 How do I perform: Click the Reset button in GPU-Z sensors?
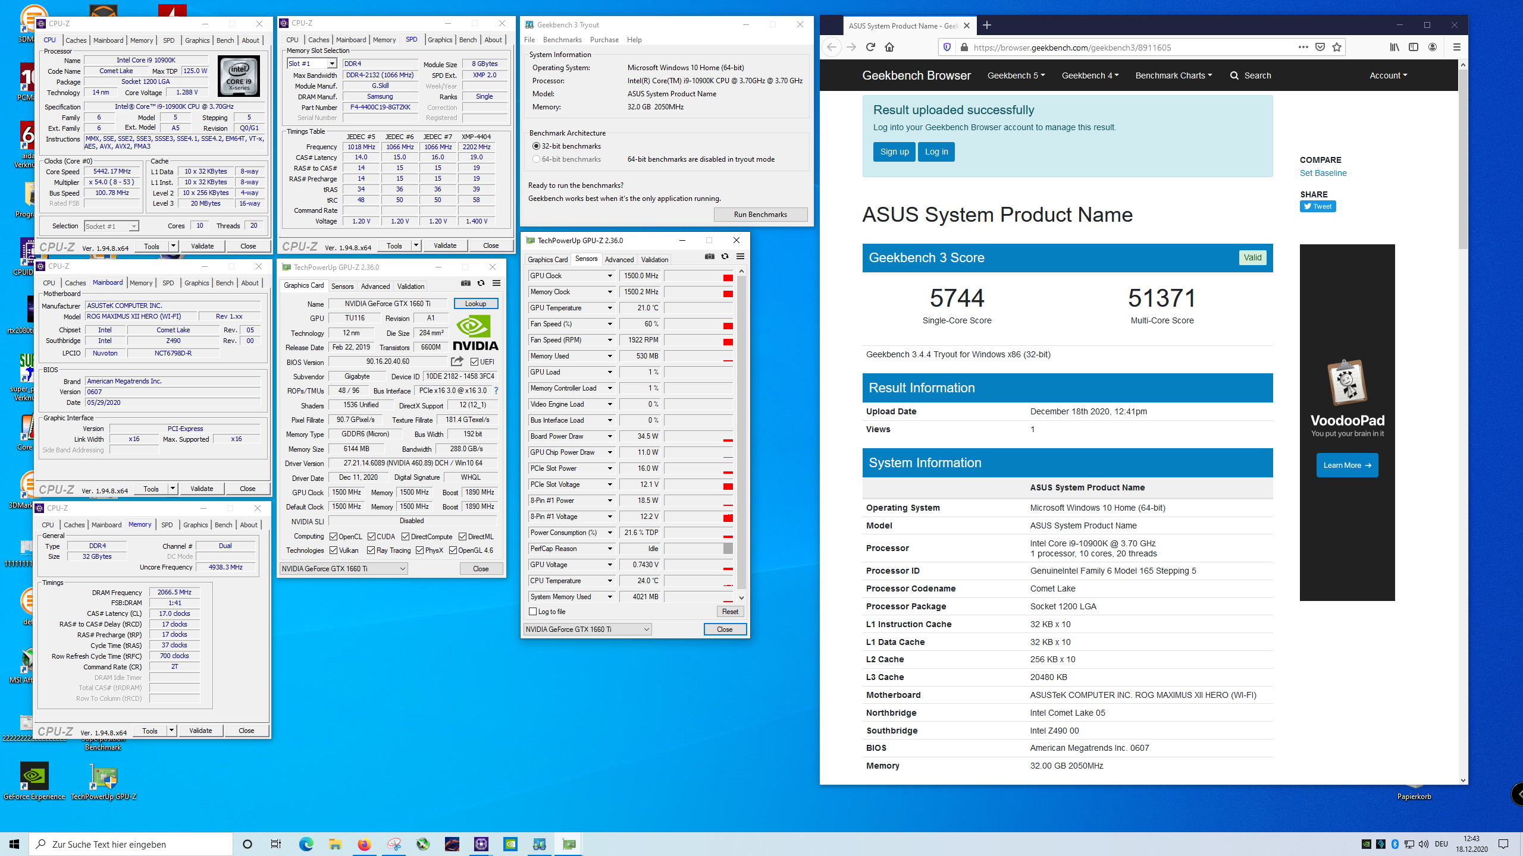coord(730,612)
